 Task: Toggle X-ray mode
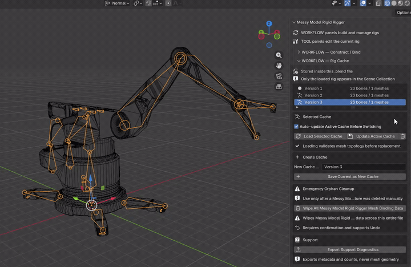pos(378,3)
